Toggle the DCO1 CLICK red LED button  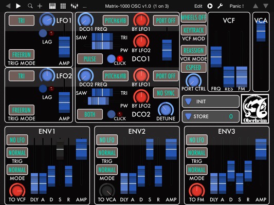(120, 58)
